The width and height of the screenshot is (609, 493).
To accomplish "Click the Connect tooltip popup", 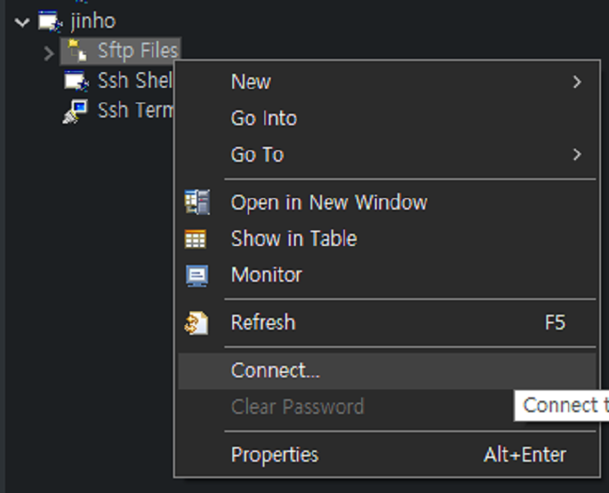I will point(561,405).
